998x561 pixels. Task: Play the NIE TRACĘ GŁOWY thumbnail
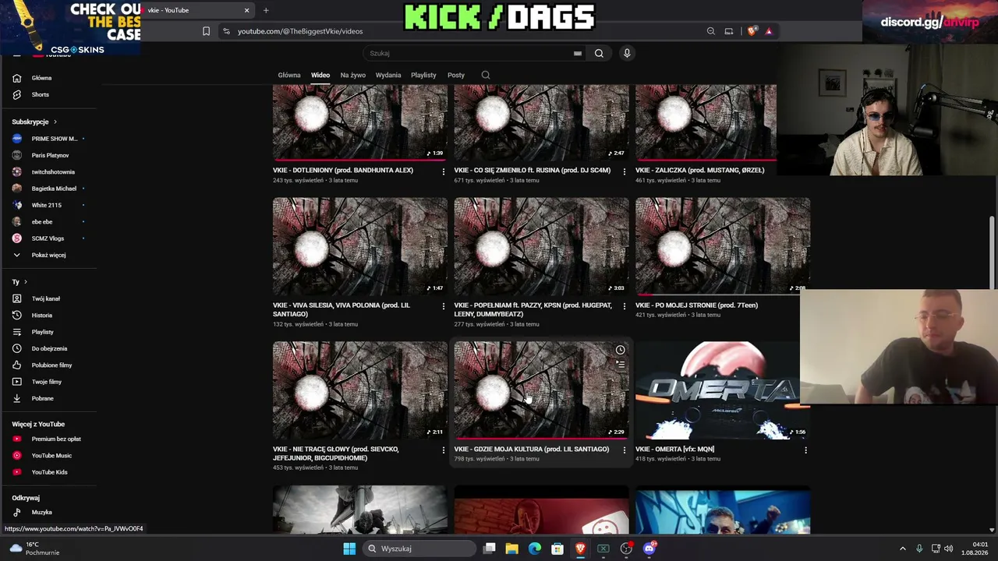pos(360,390)
